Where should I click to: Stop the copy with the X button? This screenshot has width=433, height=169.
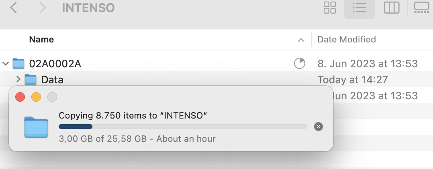click(318, 127)
